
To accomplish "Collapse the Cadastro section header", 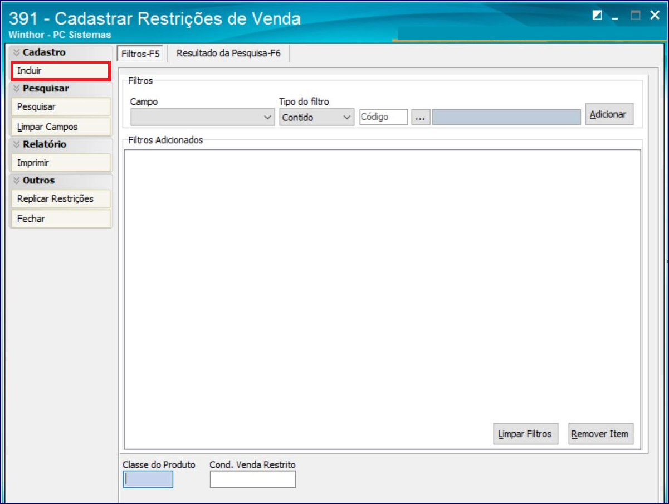I will 61,52.
